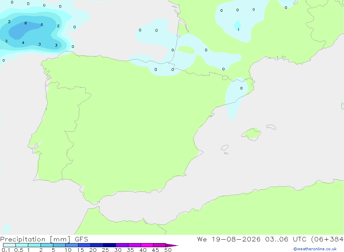
Task: Click the legend scale label '0.5'
Action: tap(19, 250)
